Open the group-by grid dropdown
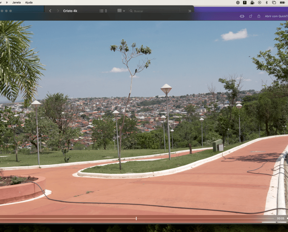This screenshot has height=232, width=288. click(x=121, y=10)
